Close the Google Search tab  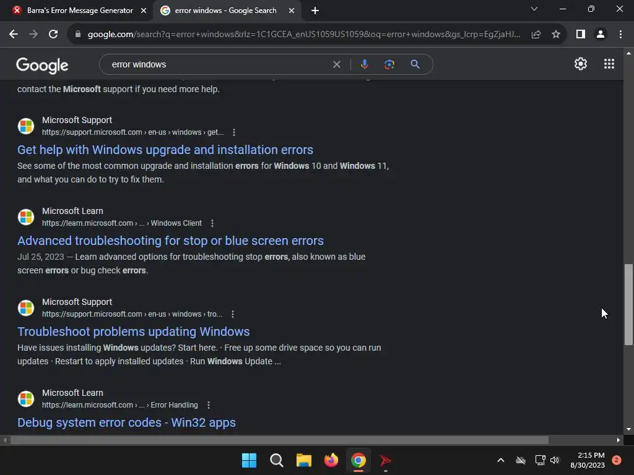coord(292,11)
